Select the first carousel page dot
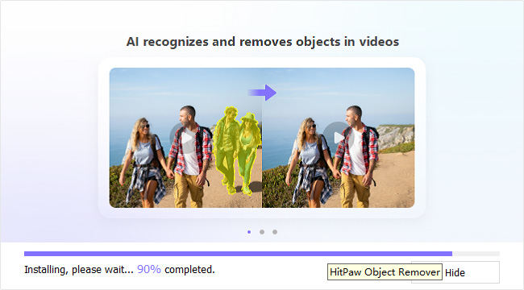This screenshot has width=524, height=290. 249,232
